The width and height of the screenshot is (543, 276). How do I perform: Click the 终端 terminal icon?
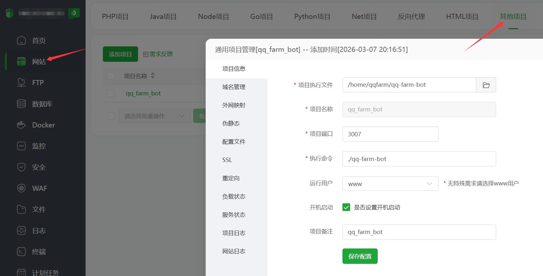[x=21, y=252]
